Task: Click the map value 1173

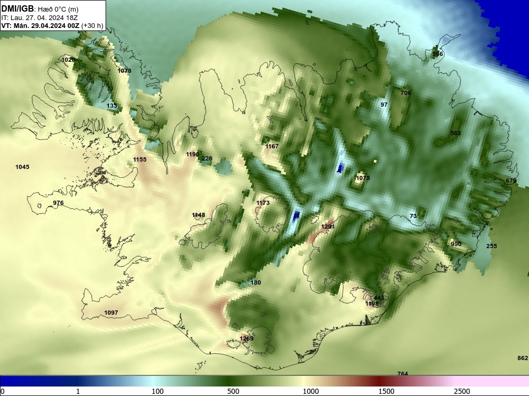Action: pos(263,203)
